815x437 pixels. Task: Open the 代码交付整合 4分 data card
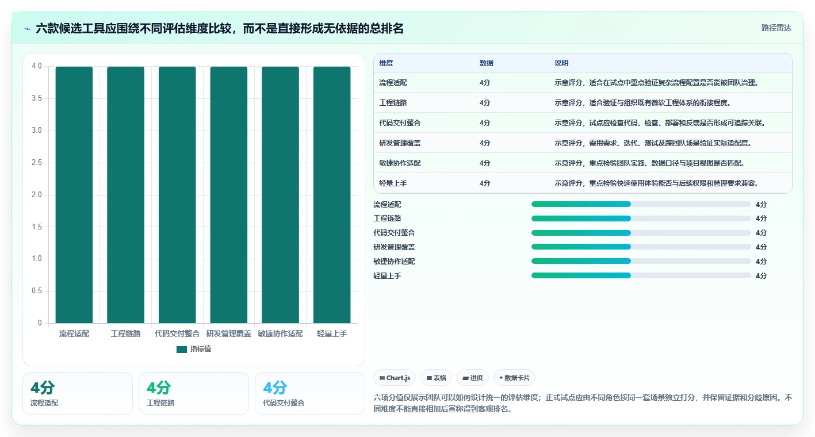[x=310, y=393]
